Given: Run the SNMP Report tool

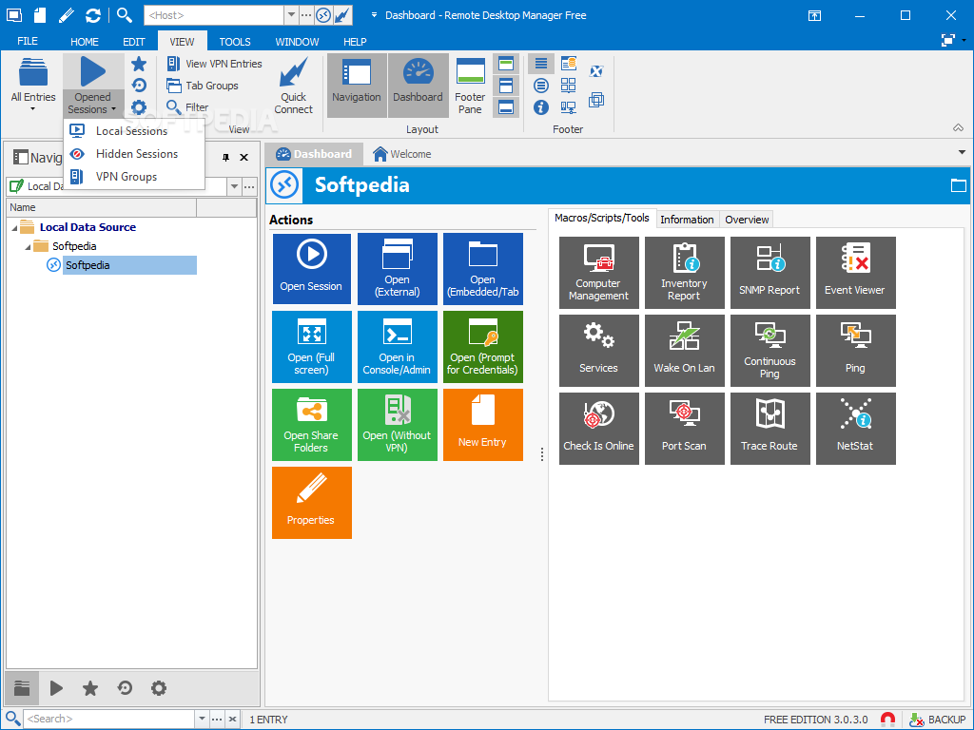Looking at the screenshot, I should 769,273.
